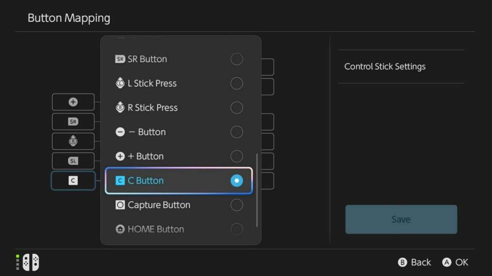492x276 pixels.
Task: Click the Save button
Action: coord(401,219)
